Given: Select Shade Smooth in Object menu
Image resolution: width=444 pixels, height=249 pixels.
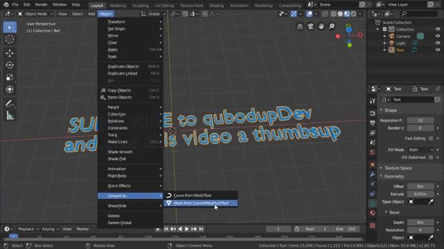Looking at the screenshot, I should [130, 152].
